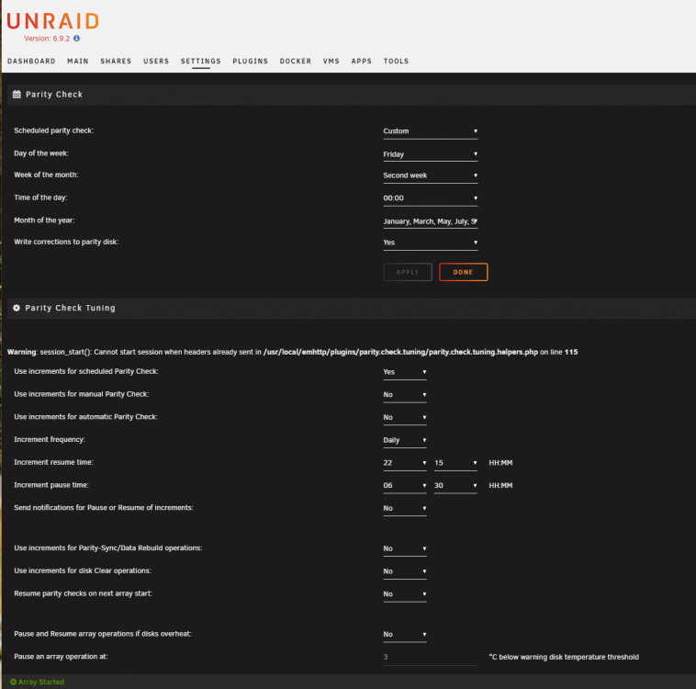
Task: Click the Increment resume time label
Action: point(53,462)
